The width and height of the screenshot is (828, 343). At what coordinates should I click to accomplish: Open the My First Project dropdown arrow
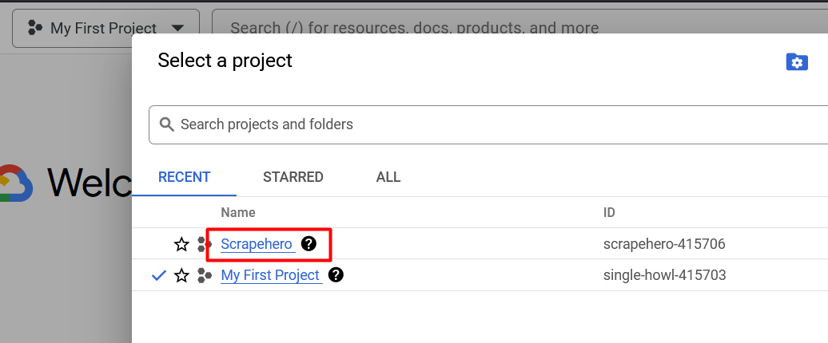(x=178, y=28)
